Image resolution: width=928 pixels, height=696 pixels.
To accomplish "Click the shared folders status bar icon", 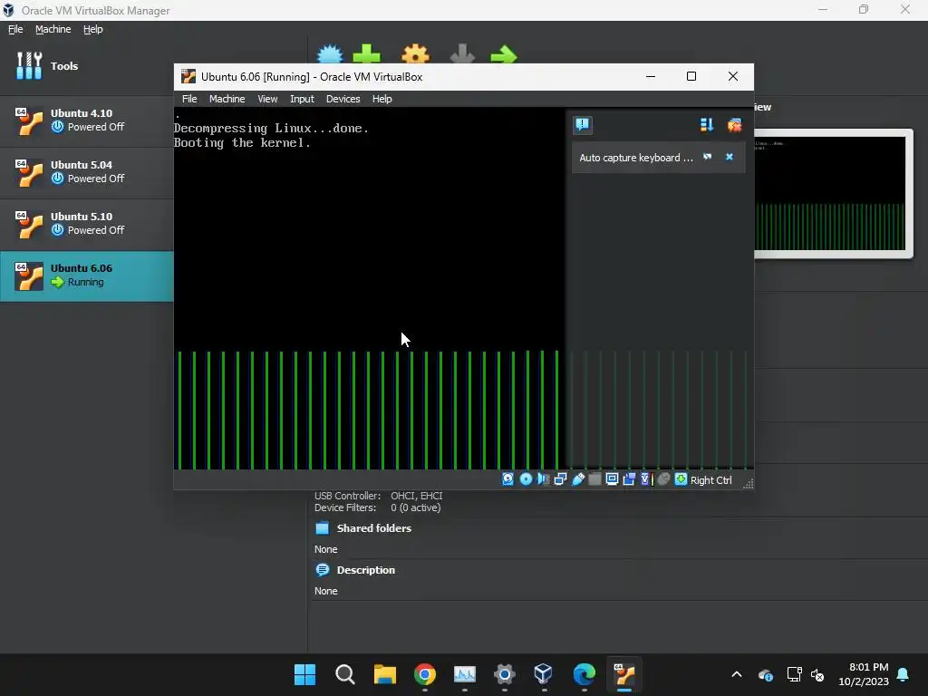I will pyautogui.click(x=594, y=479).
